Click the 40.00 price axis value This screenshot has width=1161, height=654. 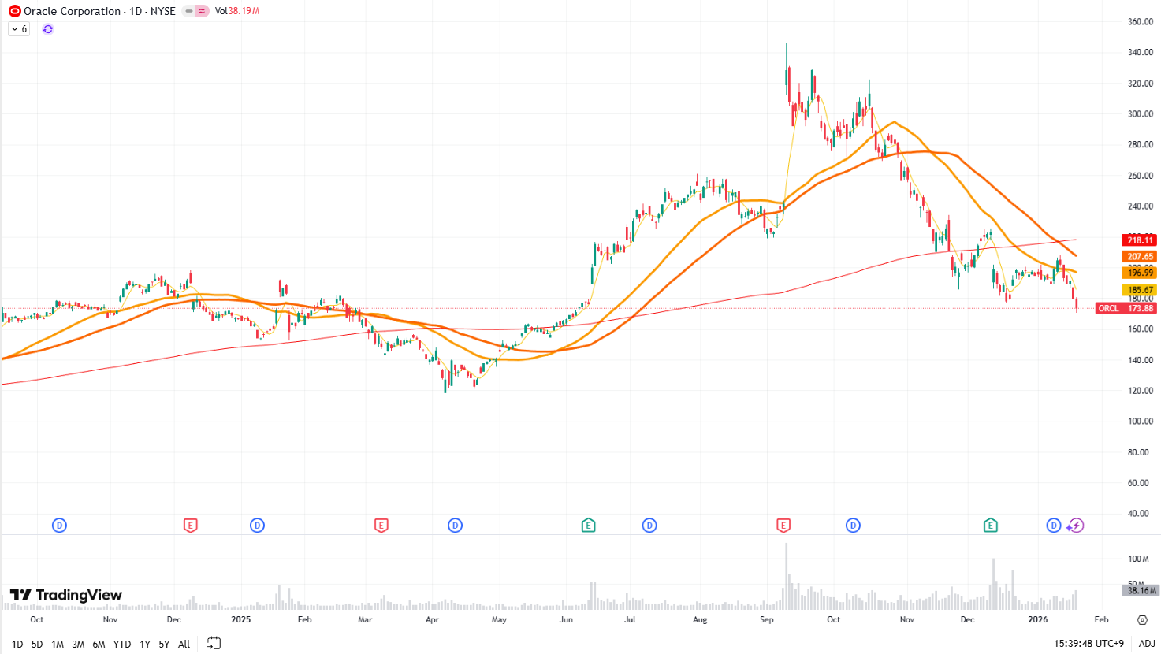(x=1139, y=514)
